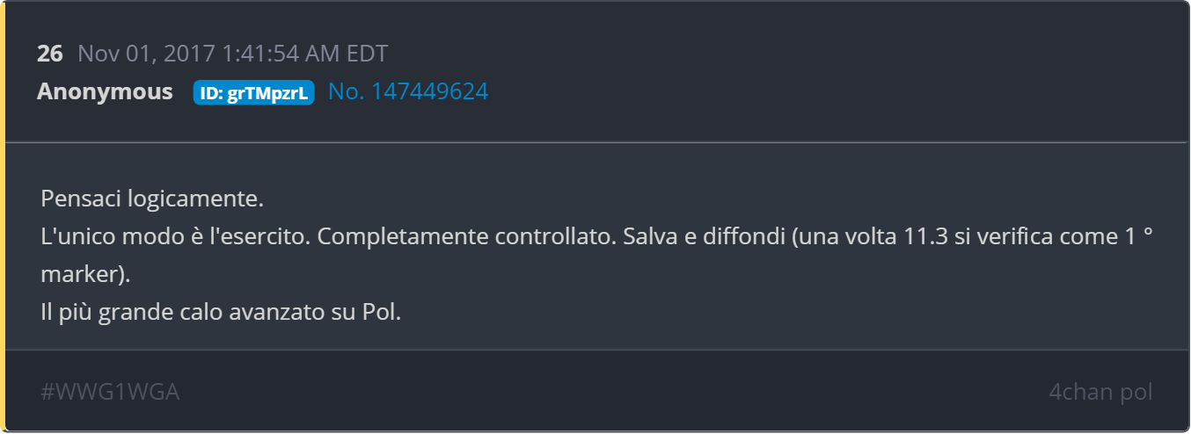This screenshot has height=434, width=1191.
Task: Click the line 'Pensaci logicamente.'
Action: 152,199
